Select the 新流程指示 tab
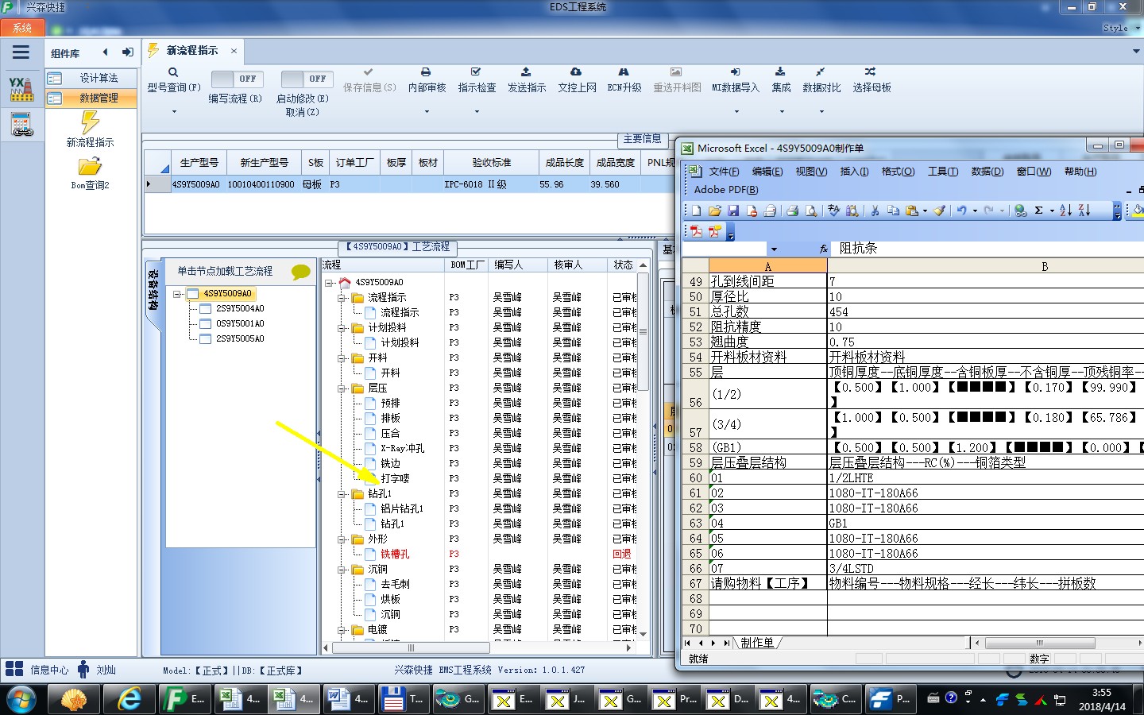Viewport: 1144px width, 715px height. [192, 50]
